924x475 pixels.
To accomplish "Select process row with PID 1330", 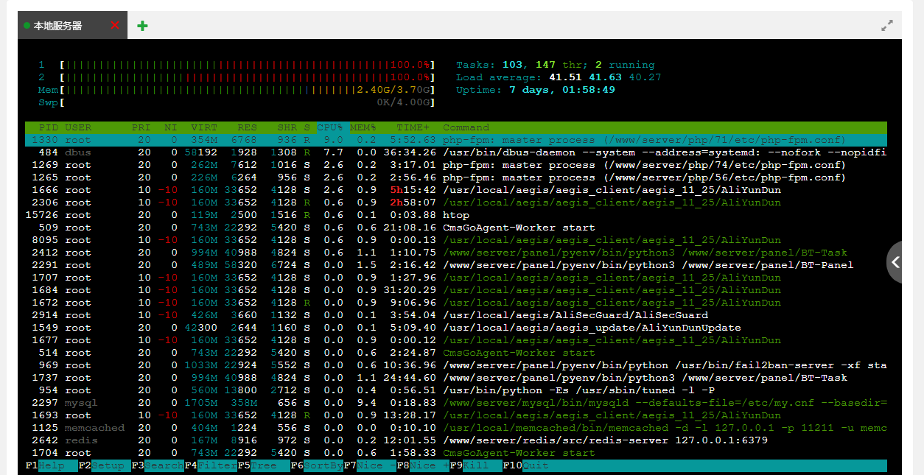I will [x=456, y=140].
